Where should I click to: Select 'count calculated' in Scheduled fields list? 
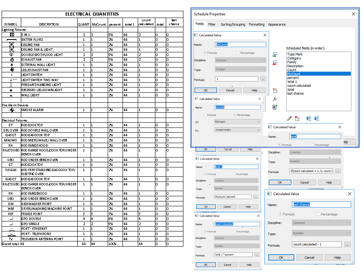tap(299, 86)
